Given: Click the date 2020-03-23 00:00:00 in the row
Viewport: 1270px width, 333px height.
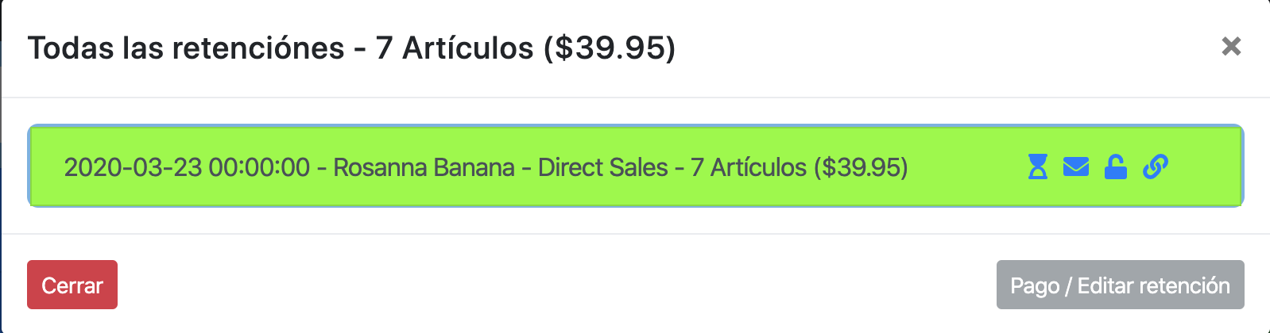Looking at the screenshot, I should coord(187,167).
